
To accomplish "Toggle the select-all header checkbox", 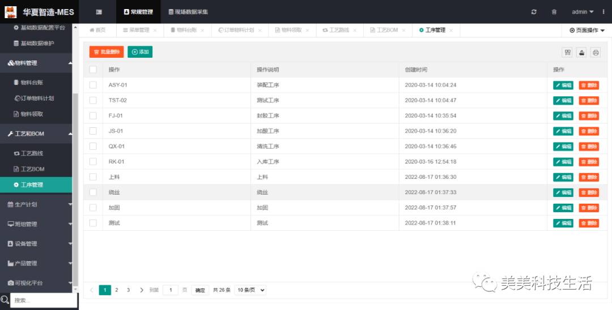I will click(93, 70).
